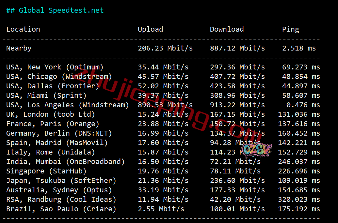
Task: Click Brazil, Sao Paulo (Criare) entry
Action: 61,209
